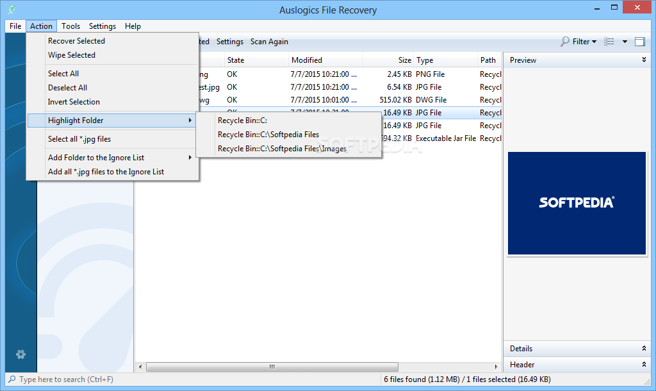Click Deselect All menu entry
The height and width of the screenshot is (391, 656).
(113, 87)
